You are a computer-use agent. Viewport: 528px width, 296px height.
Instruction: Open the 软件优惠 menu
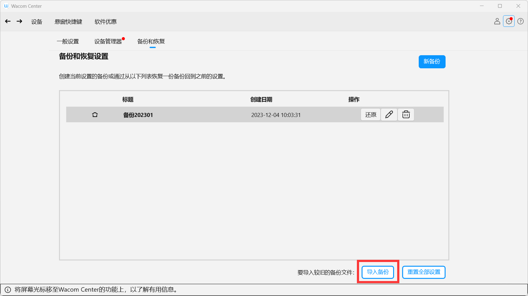pos(106,22)
